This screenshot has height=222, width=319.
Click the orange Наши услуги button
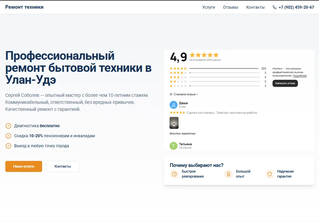click(x=24, y=166)
